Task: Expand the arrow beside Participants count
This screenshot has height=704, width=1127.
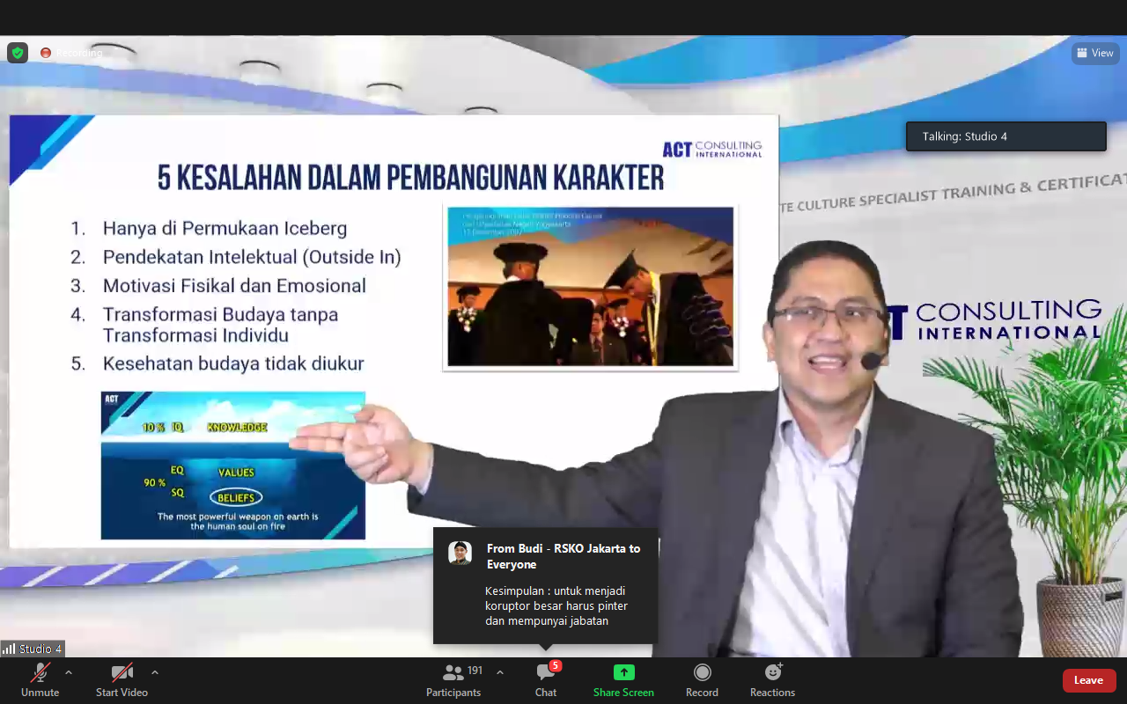Action: click(x=500, y=672)
